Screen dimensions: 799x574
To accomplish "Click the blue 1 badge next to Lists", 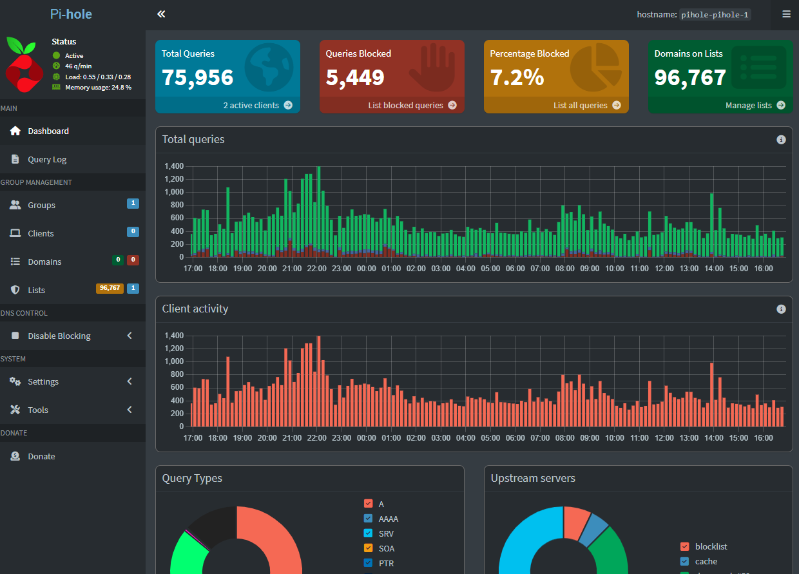I will 133,288.
